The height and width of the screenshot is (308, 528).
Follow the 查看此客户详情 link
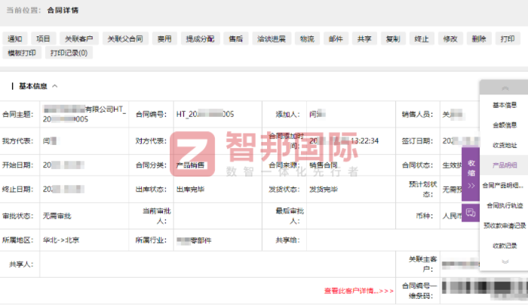(359, 291)
